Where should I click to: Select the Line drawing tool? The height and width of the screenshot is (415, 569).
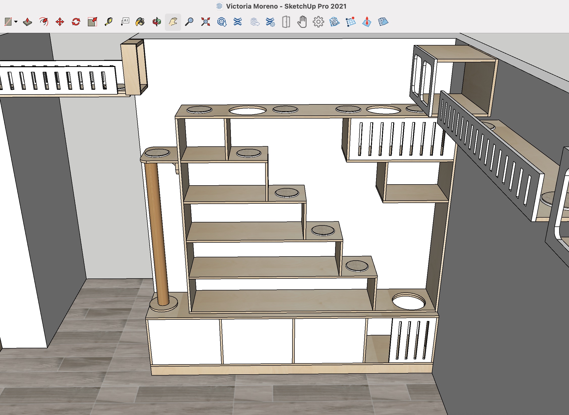point(8,22)
